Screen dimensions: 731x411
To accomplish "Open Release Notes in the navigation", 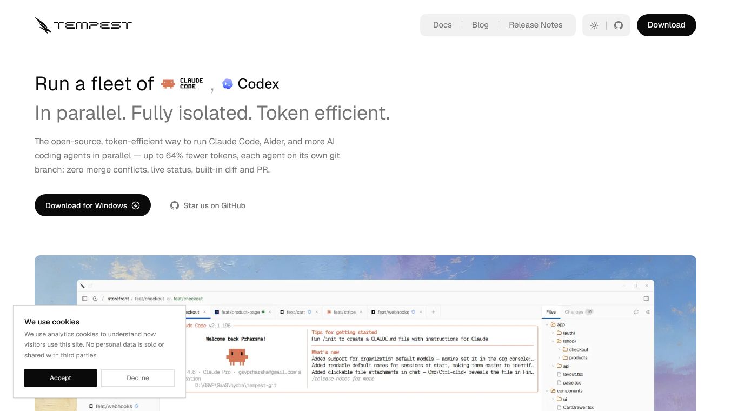I will point(536,25).
